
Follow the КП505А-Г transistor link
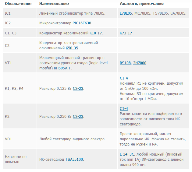point(62,68)
